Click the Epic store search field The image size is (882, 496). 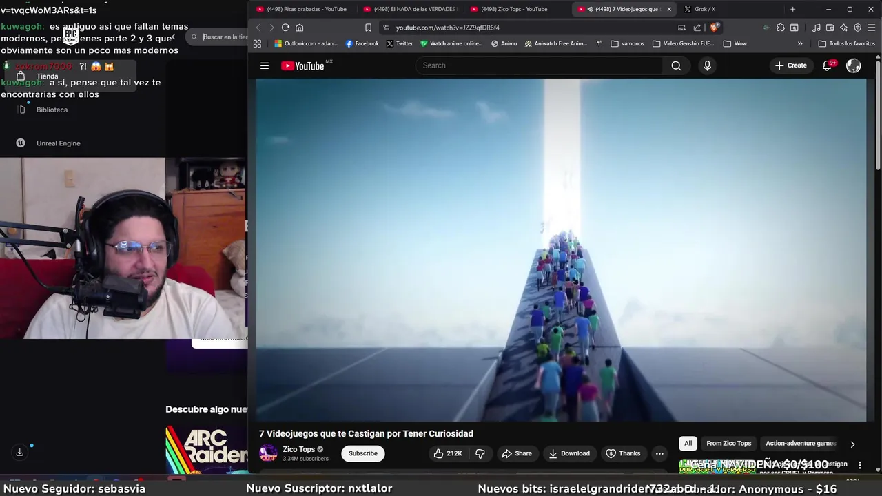point(218,37)
